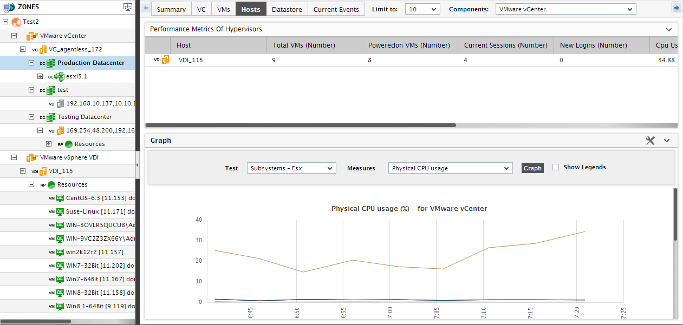Collapse the Production Datacenter node
The height and width of the screenshot is (325, 683).
[31, 63]
